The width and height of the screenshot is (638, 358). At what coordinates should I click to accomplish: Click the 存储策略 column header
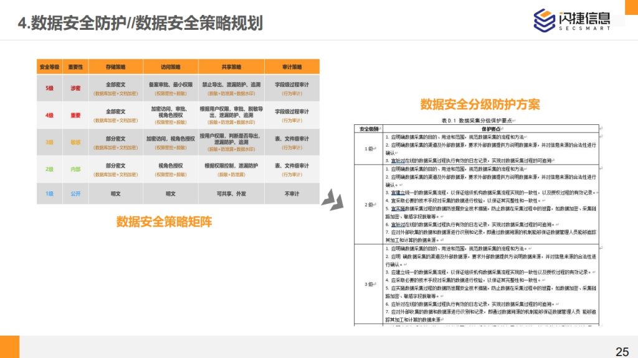(x=115, y=67)
